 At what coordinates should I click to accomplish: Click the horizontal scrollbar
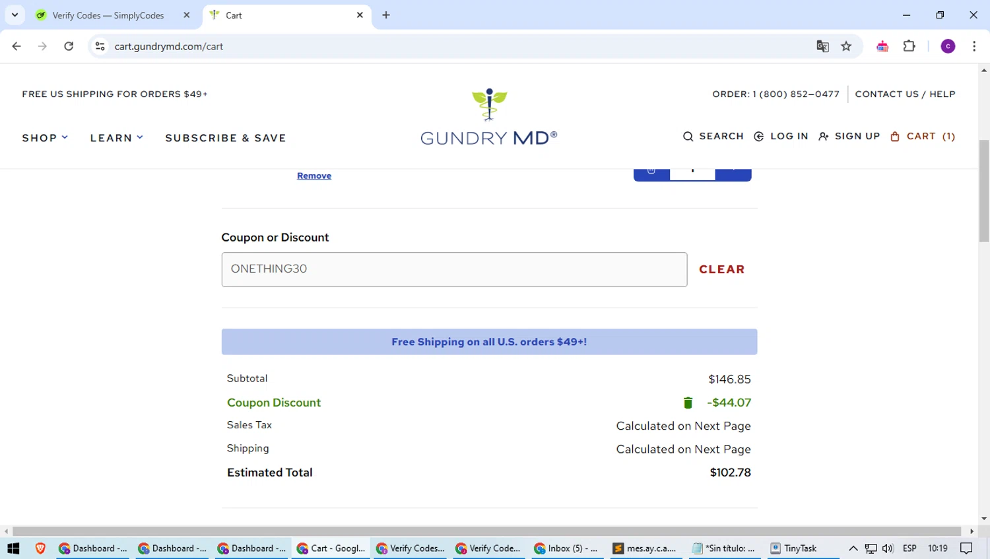486,531
